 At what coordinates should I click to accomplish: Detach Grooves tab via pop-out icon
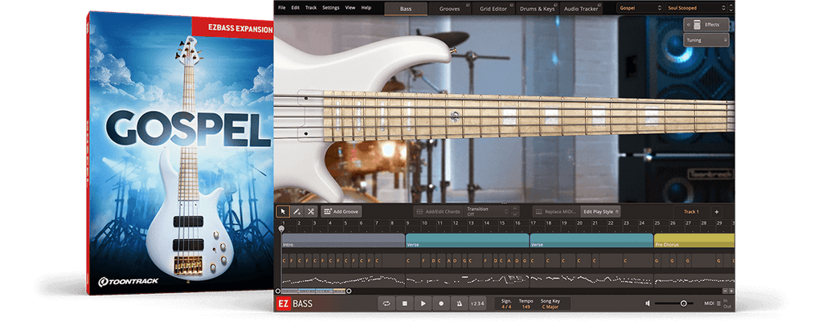(x=467, y=6)
